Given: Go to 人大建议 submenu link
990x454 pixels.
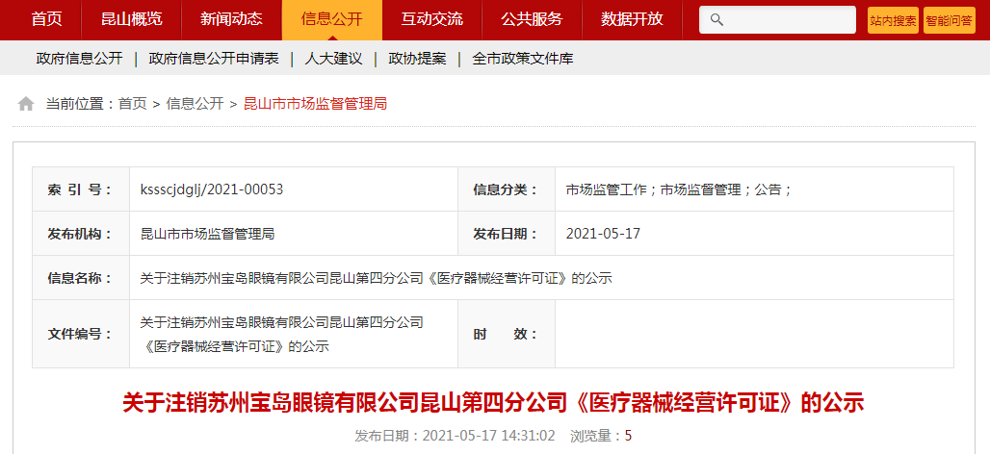Looking at the screenshot, I should coord(333,59).
